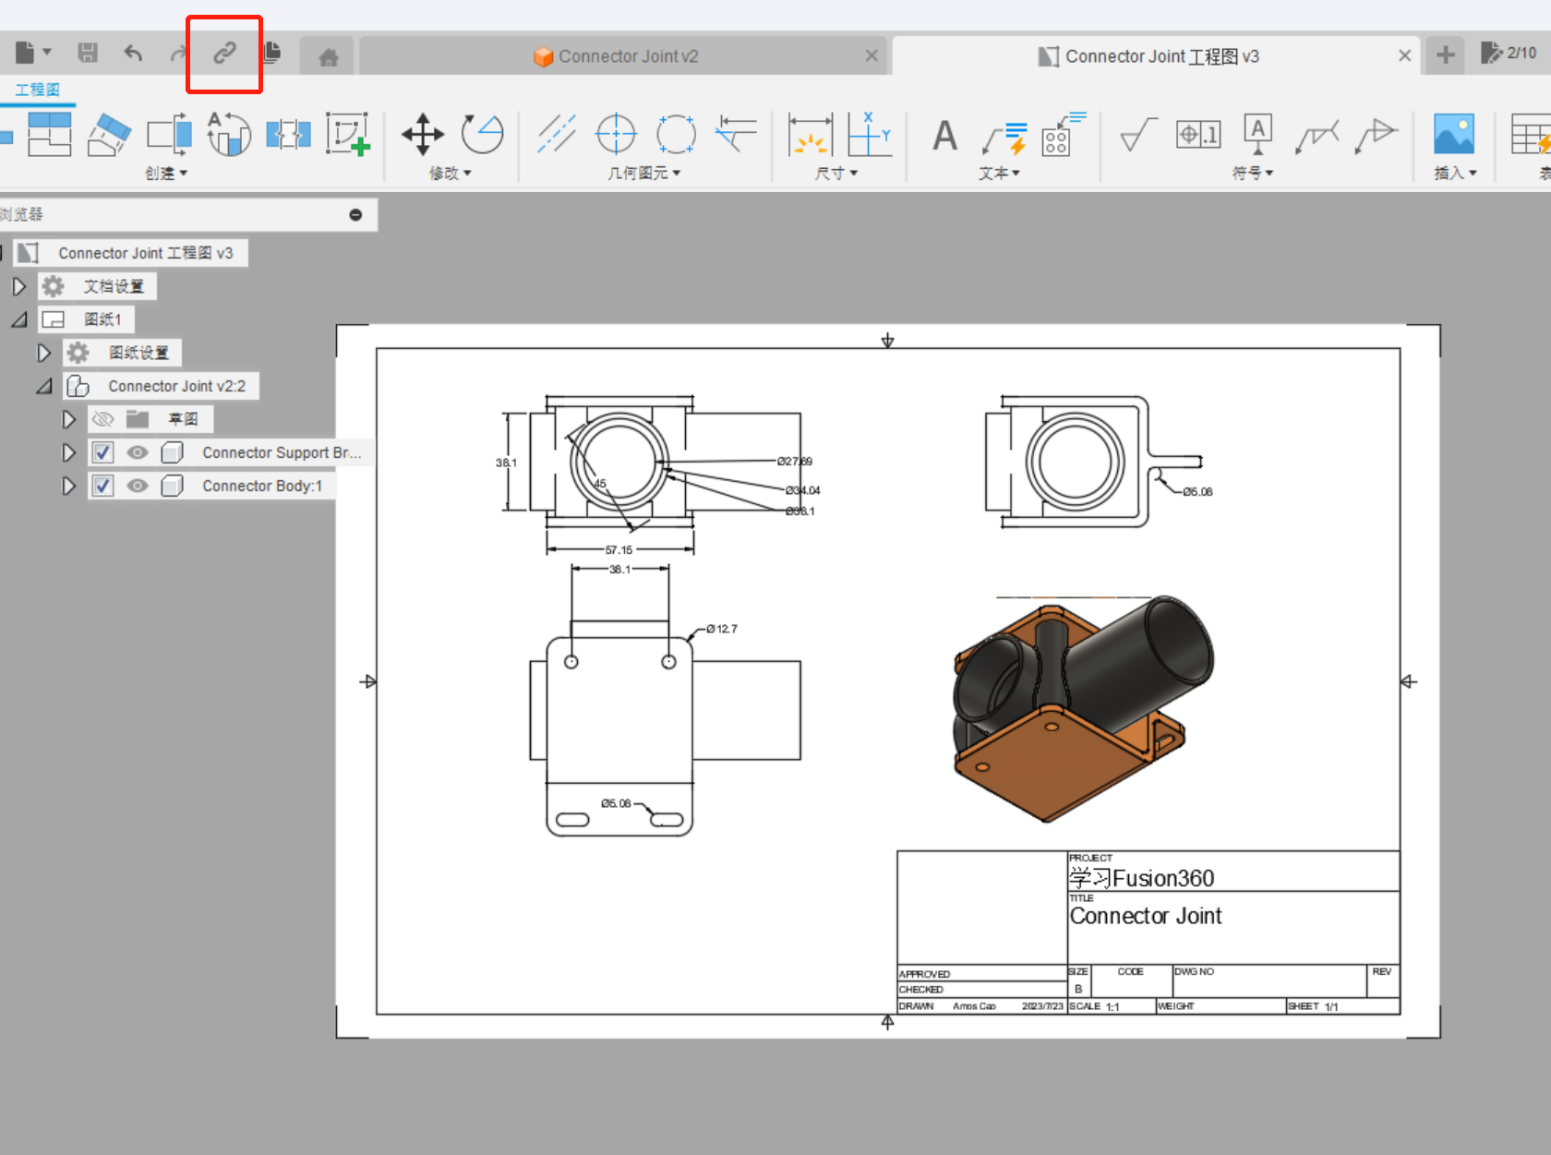1551x1155 pixels.
Task: Expand the Document Settings node (文档设置)
Action: pos(18,286)
